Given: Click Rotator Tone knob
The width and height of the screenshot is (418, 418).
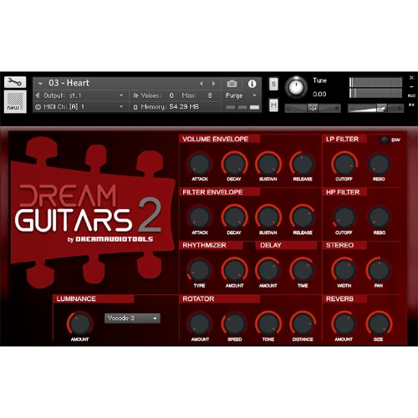Looking at the screenshot, I should pos(268,324).
